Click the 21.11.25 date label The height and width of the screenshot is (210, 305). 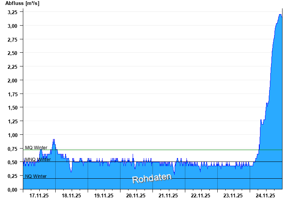[x=169, y=196]
